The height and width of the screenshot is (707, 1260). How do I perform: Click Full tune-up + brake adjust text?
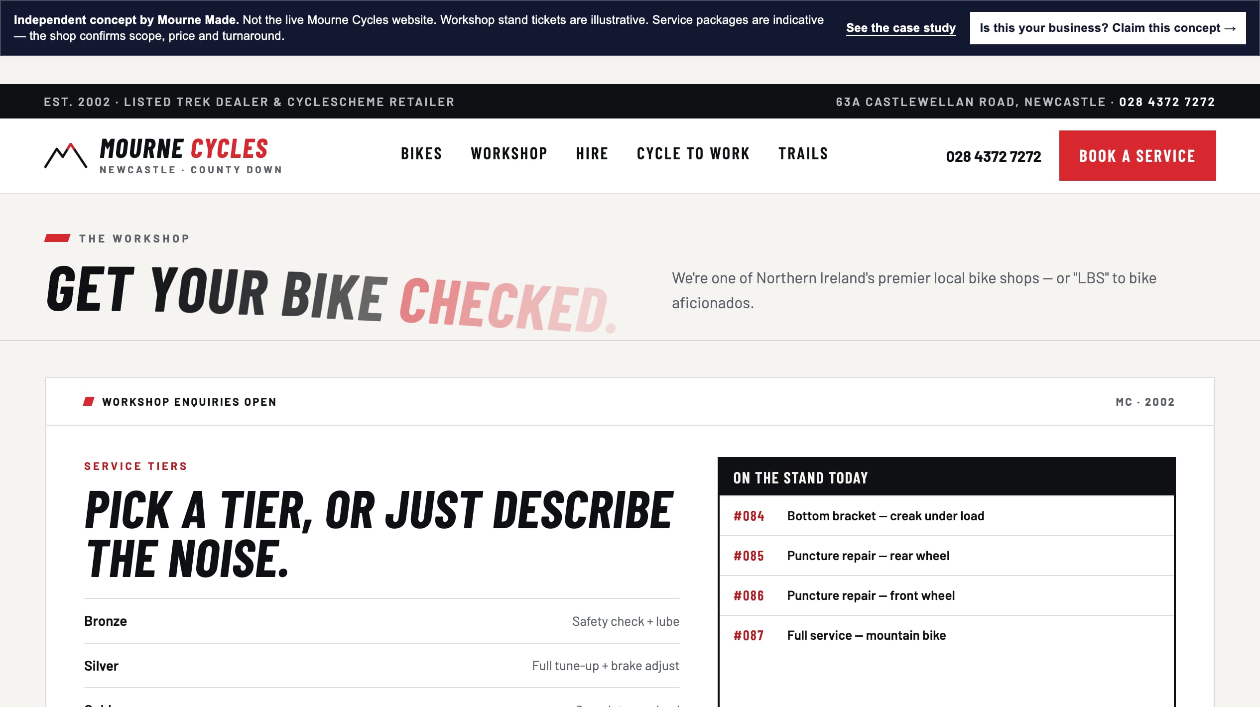click(x=606, y=666)
